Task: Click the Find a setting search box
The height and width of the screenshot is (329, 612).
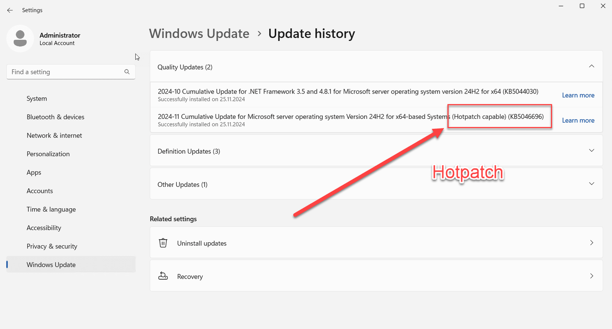Action: pos(71,72)
